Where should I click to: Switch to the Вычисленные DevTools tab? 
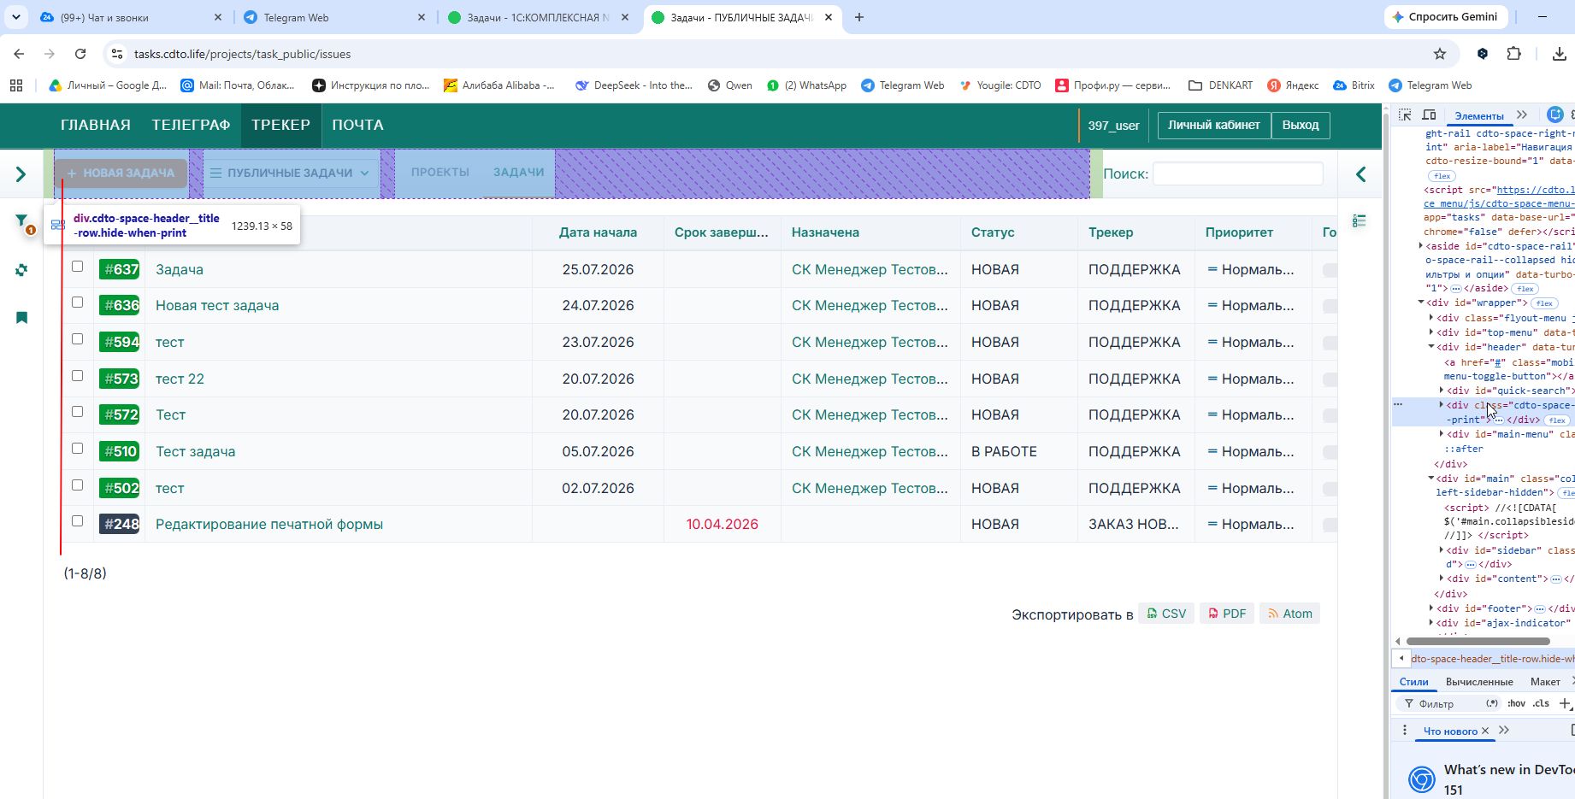[1479, 682]
